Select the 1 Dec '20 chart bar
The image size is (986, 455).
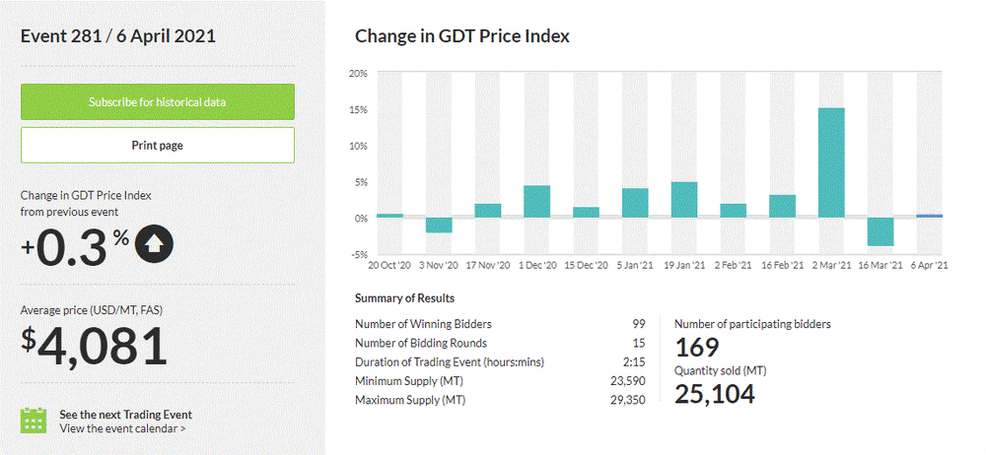pos(536,201)
